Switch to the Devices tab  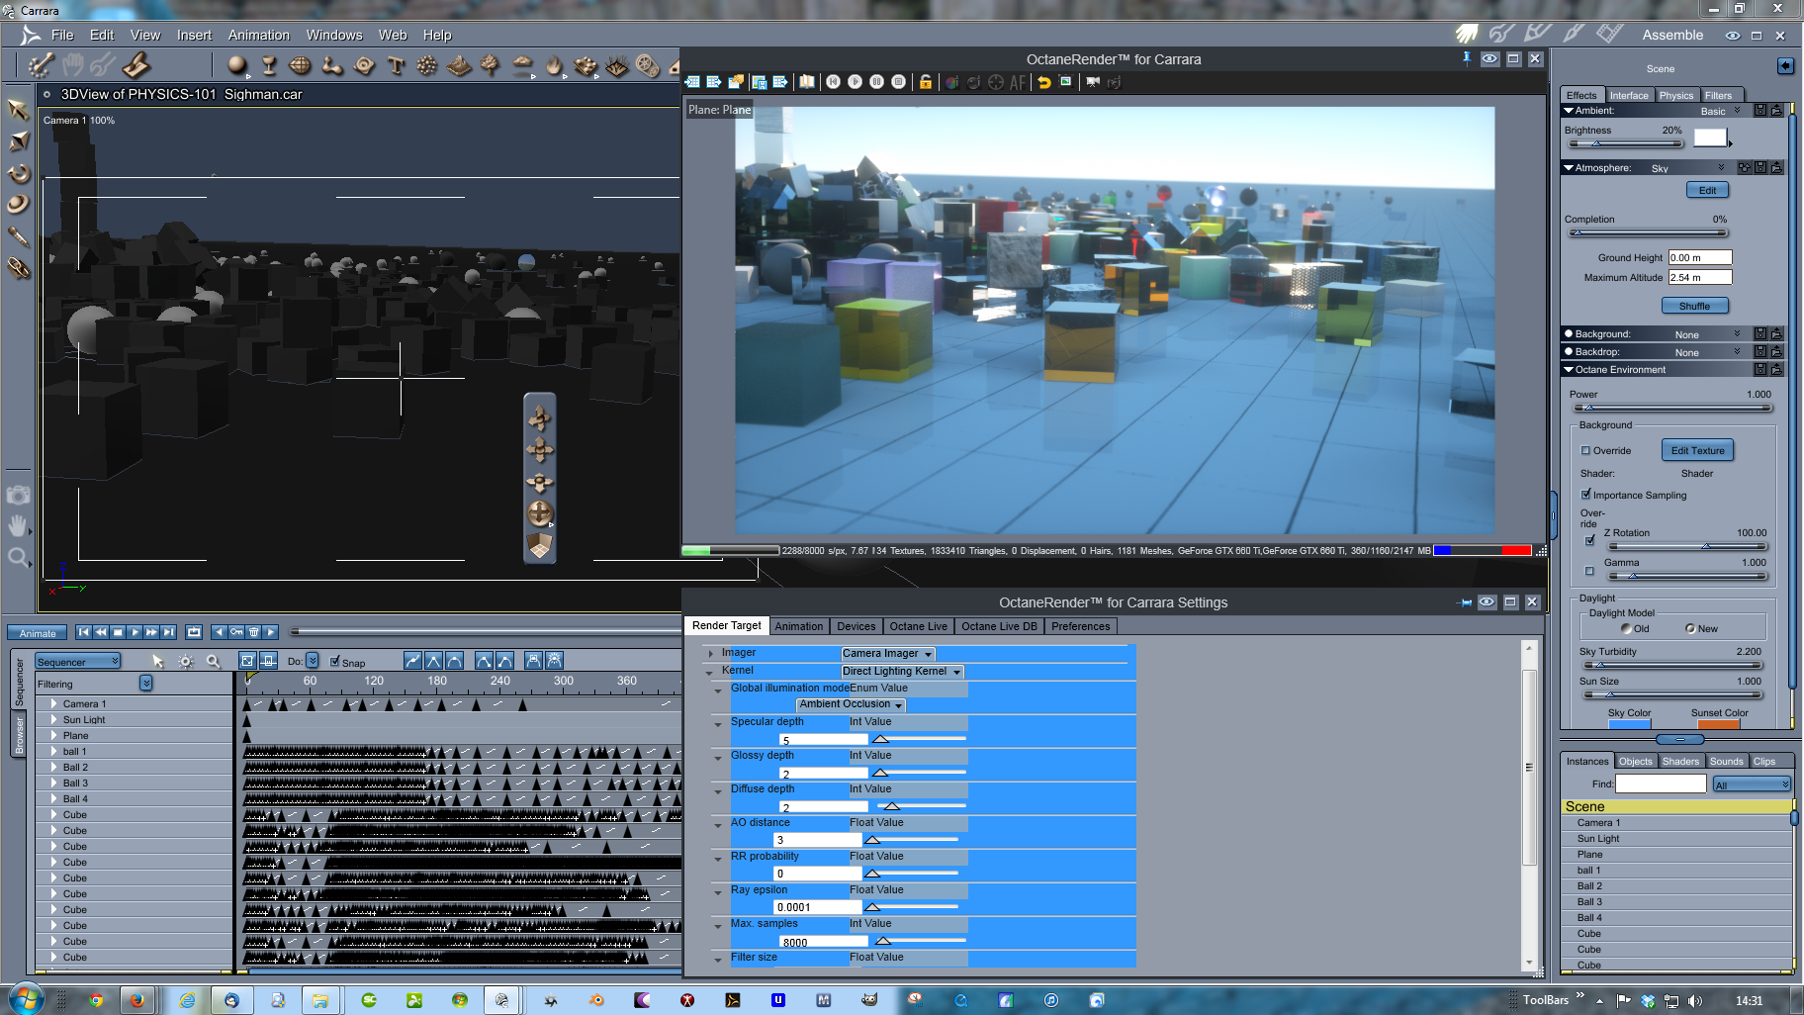856,626
